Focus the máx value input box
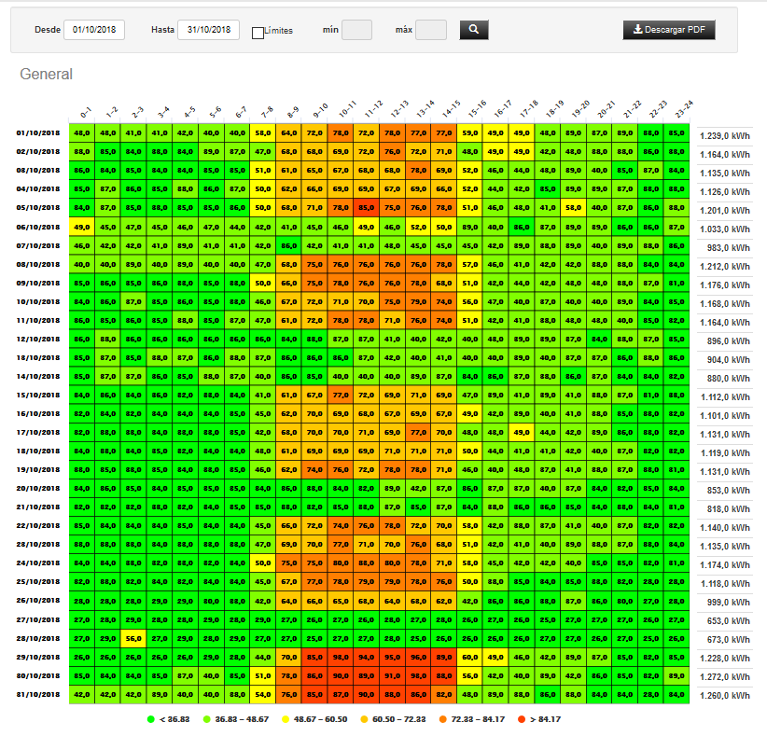 pos(430,30)
